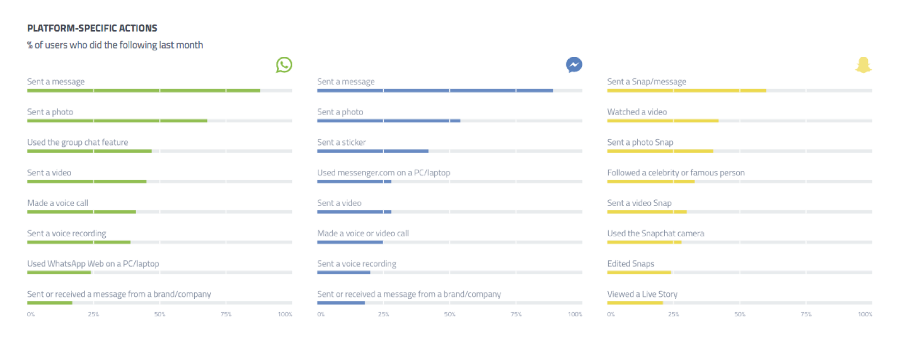The image size is (902, 338).
Task: Click the Snapchat ghost icon
Action: (863, 65)
